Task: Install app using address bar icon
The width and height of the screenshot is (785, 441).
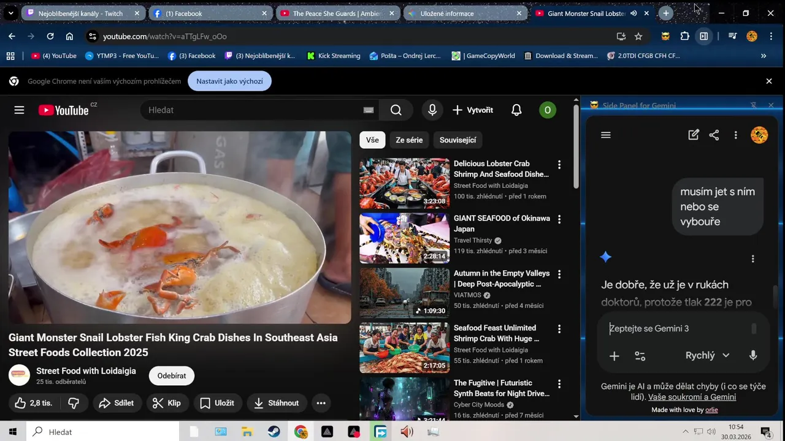Action: point(621,36)
